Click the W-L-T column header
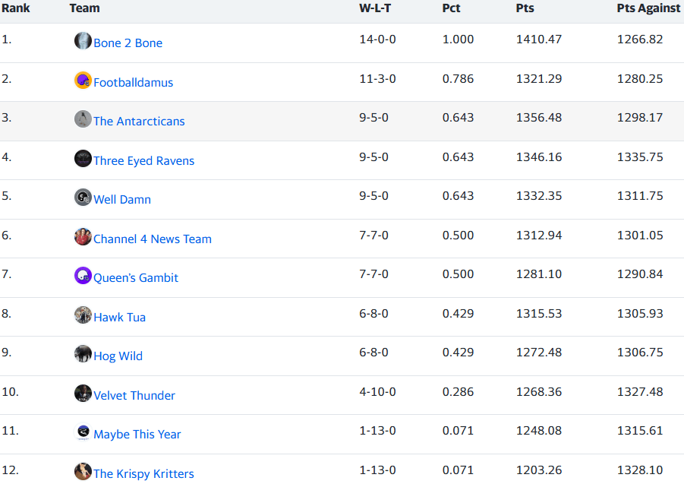 click(375, 8)
